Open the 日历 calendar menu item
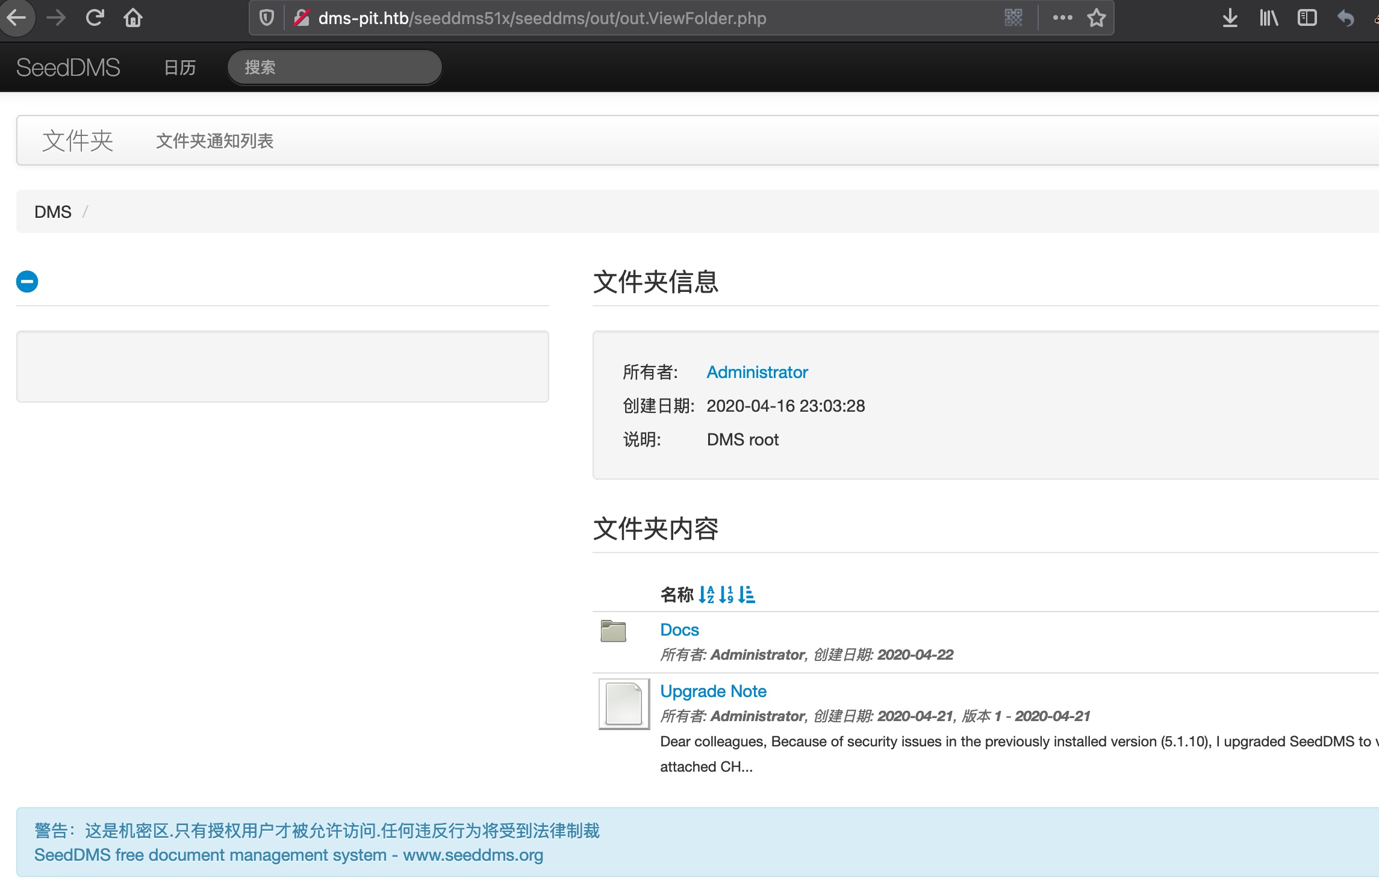Image resolution: width=1379 pixels, height=880 pixels. [180, 67]
